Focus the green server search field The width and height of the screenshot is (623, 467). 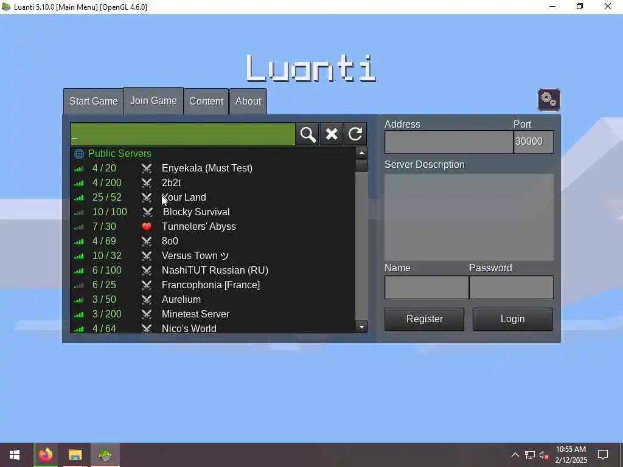pyautogui.click(x=183, y=134)
